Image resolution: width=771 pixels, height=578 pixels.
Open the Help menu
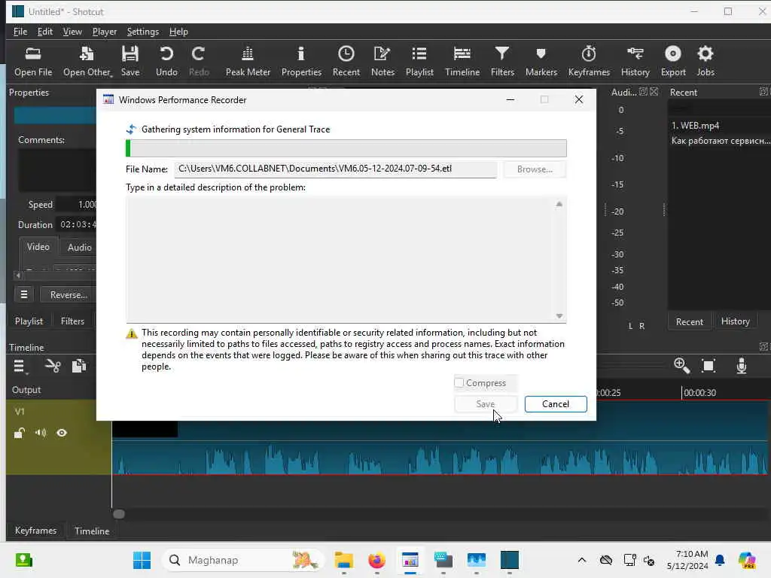click(x=178, y=32)
